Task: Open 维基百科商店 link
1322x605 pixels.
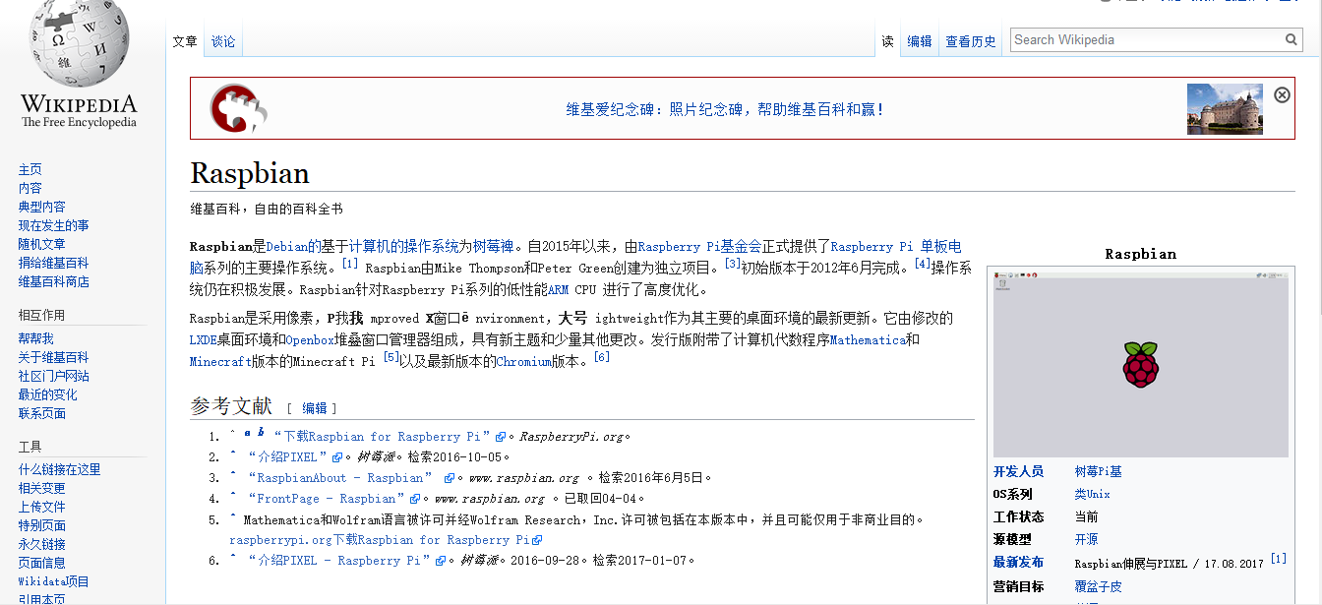Action: point(54,281)
